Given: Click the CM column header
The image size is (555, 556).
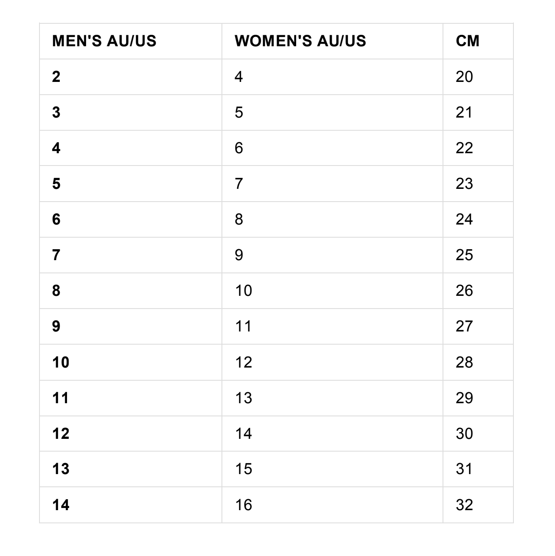Looking at the screenshot, I should [x=468, y=41].
